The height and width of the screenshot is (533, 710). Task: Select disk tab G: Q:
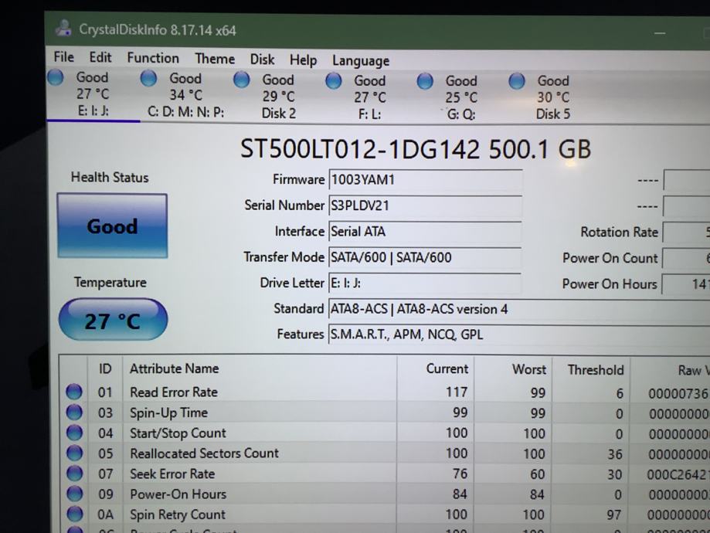tap(461, 98)
